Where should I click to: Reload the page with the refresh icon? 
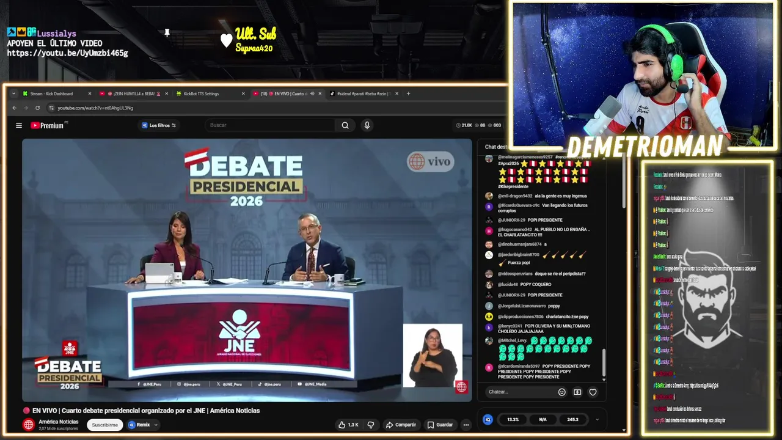pyautogui.click(x=37, y=108)
